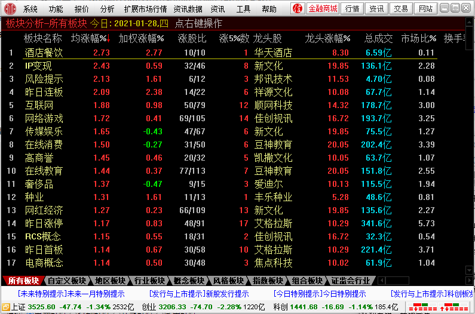475x314 pixels.
Task: Open the 帮助 menu
Action: pos(269,9)
